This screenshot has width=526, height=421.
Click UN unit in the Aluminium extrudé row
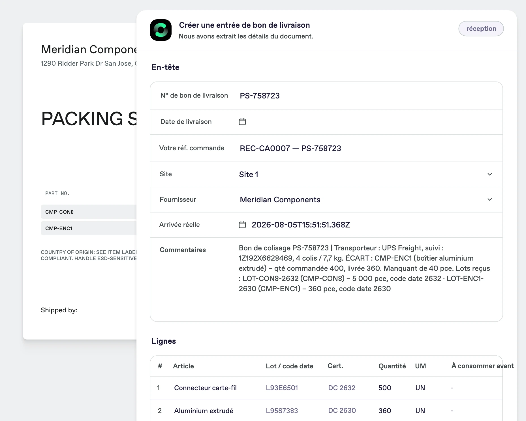coord(420,411)
